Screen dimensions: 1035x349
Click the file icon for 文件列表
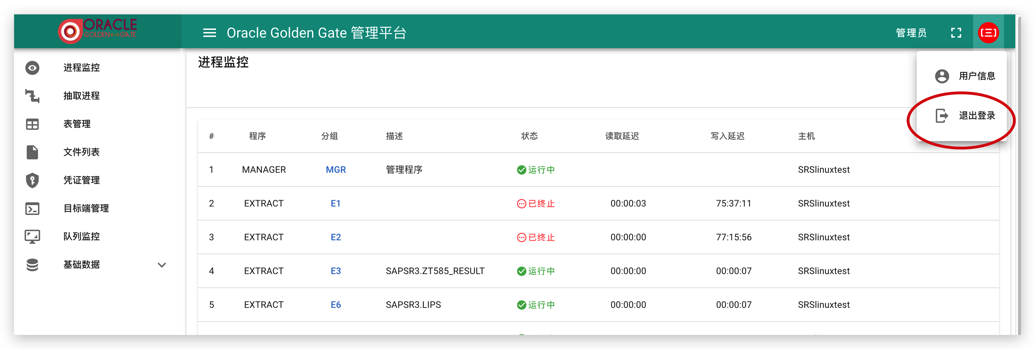pos(32,152)
